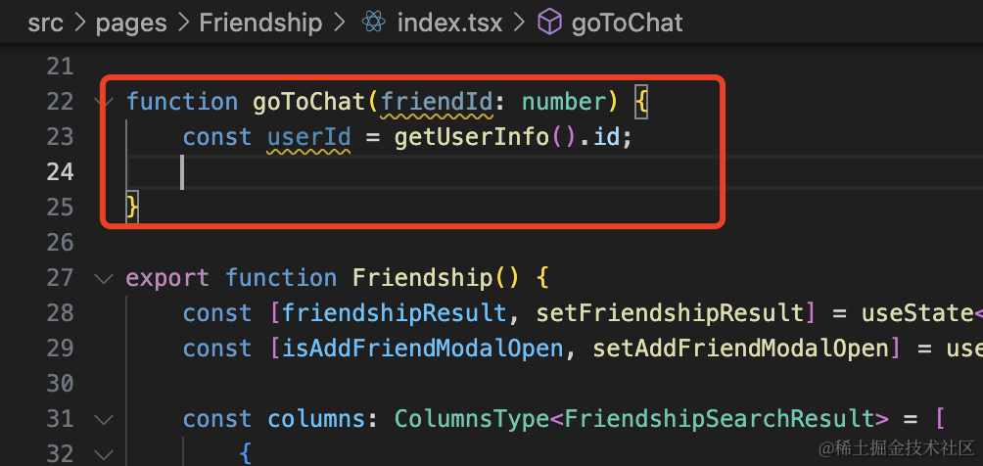Viewport: 983px width, 466px height.
Task: Open the pages breadcrumb segment
Action: tap(130, 23)
